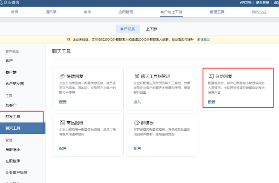Open API文档 in top right

coord(246,3)
